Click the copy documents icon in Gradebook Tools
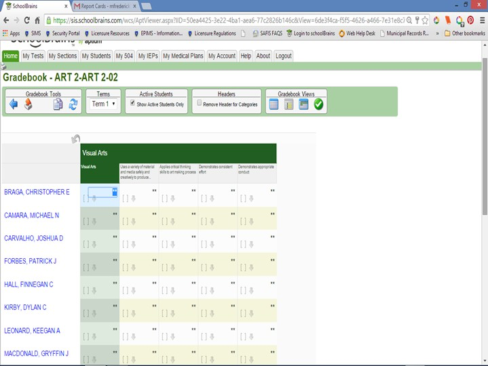The height and width of the screenshot is (366, 488). click(58, 104)
